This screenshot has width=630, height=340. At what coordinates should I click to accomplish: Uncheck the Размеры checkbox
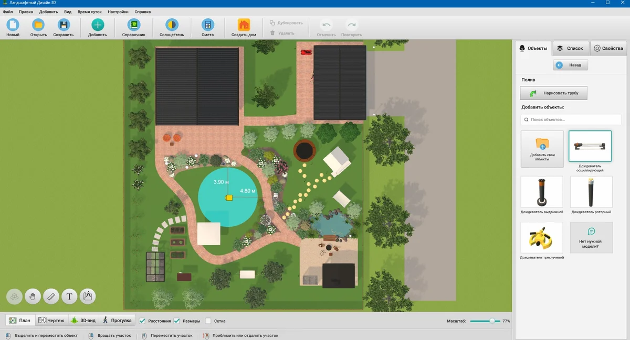click(177, 321)
